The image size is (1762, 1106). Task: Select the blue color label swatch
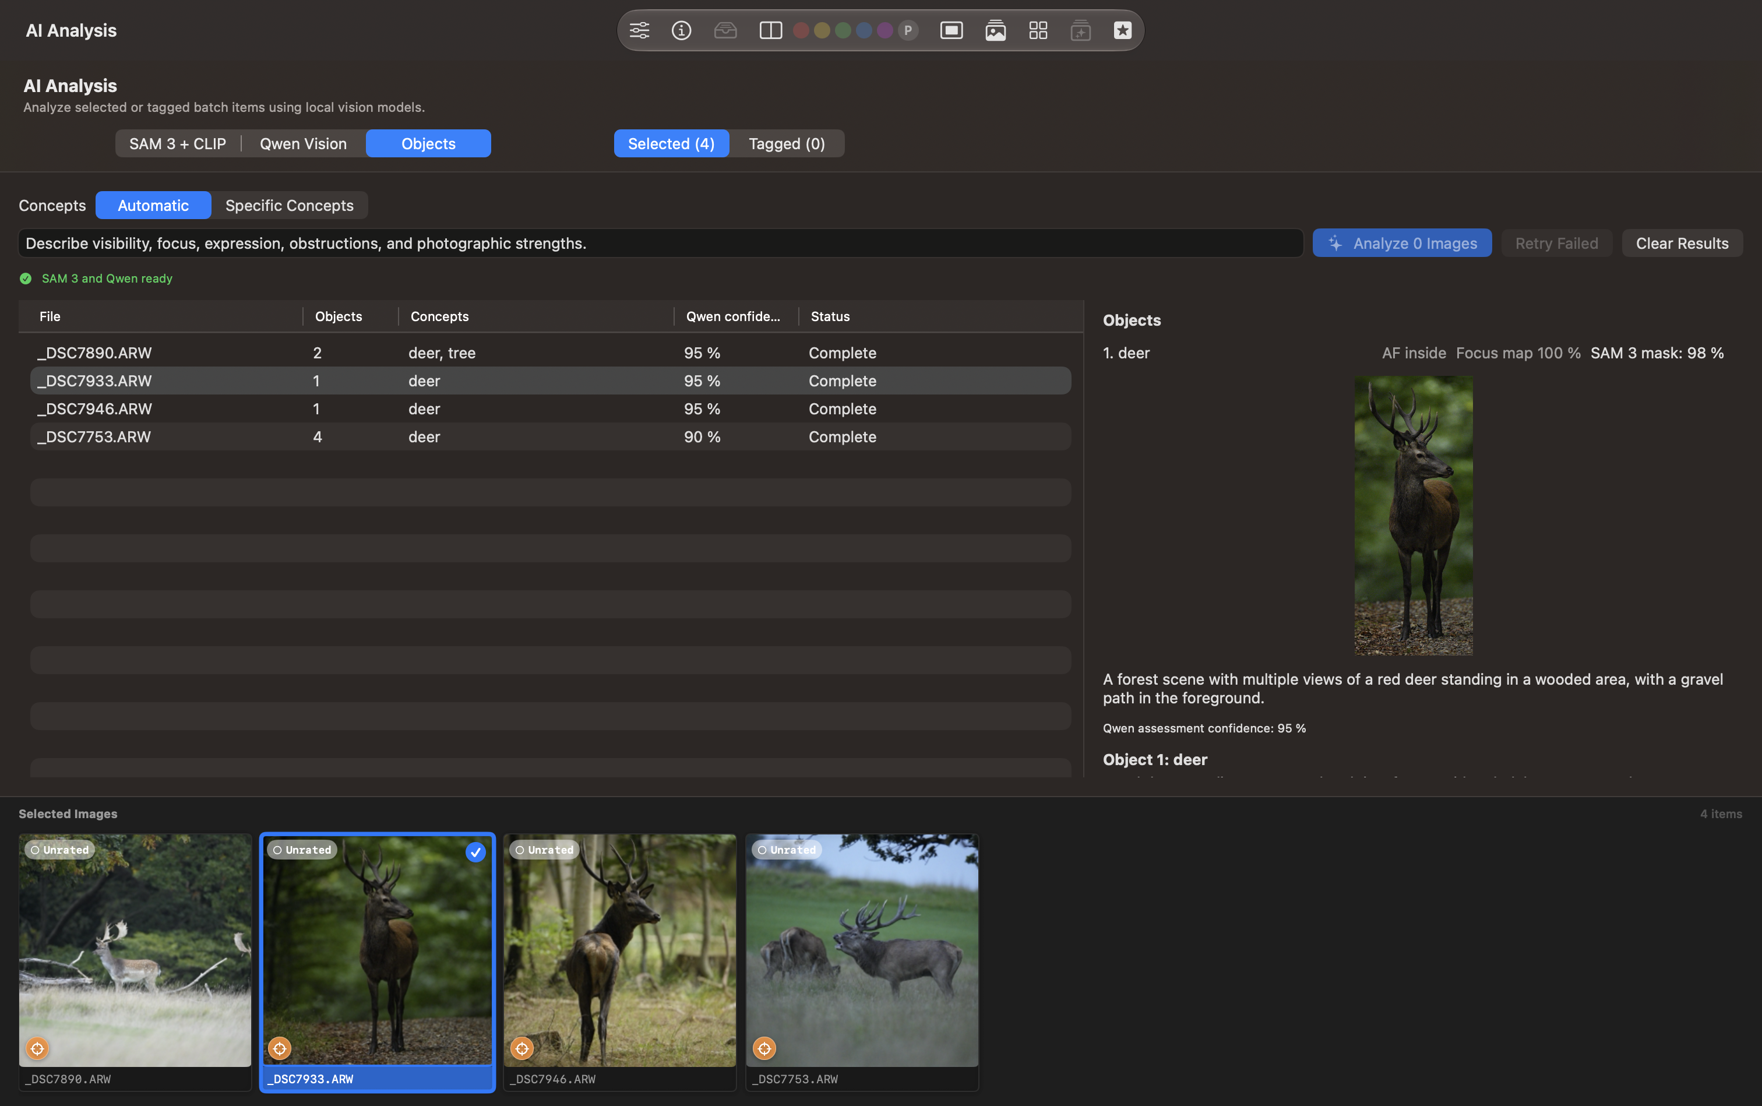coord(864,30)
